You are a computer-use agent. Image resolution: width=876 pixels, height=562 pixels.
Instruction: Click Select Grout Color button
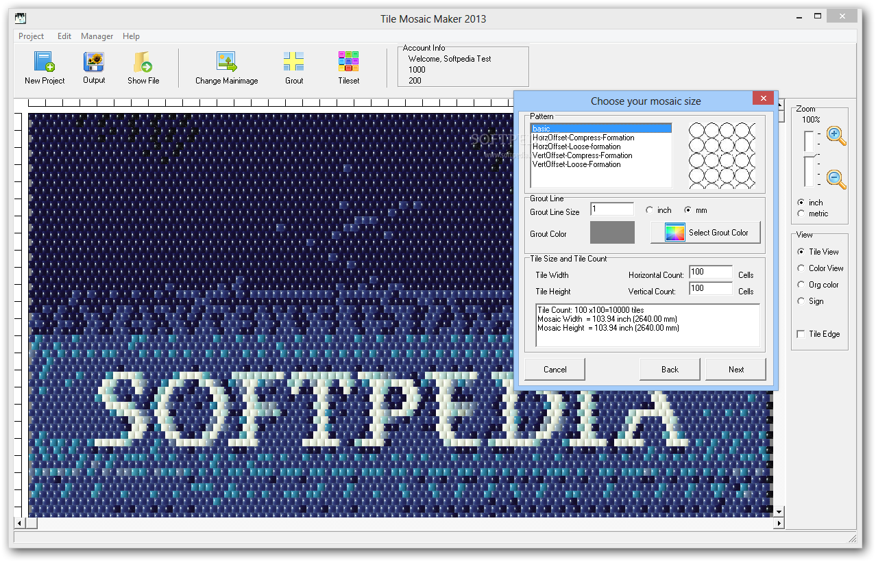point(705,233)
